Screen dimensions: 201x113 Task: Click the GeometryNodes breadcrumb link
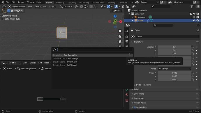tap(29, 68)
